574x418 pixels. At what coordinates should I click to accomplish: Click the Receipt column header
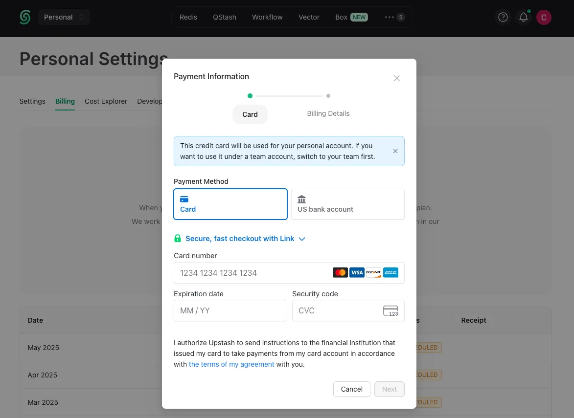473,320
